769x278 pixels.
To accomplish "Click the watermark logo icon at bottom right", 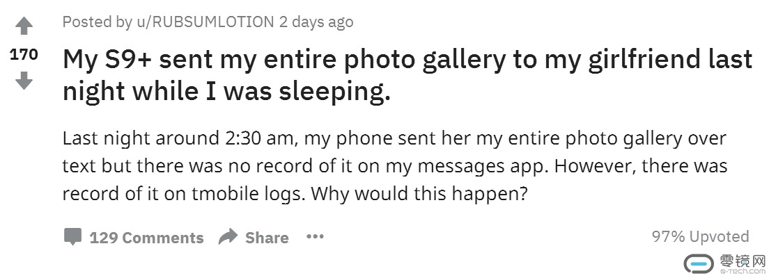I will coord(699,263).
